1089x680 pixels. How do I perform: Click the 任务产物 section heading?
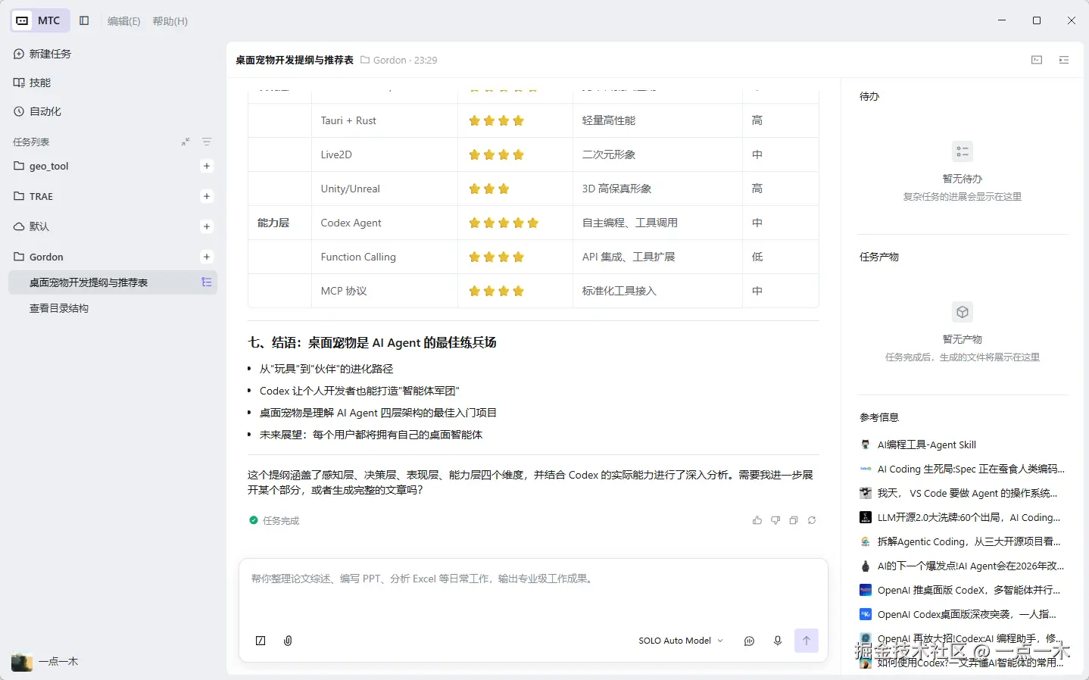point(879,257)
